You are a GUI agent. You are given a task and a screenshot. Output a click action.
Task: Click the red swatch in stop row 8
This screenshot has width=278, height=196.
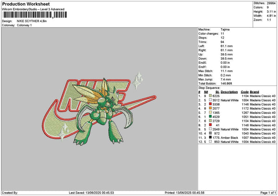210,125
